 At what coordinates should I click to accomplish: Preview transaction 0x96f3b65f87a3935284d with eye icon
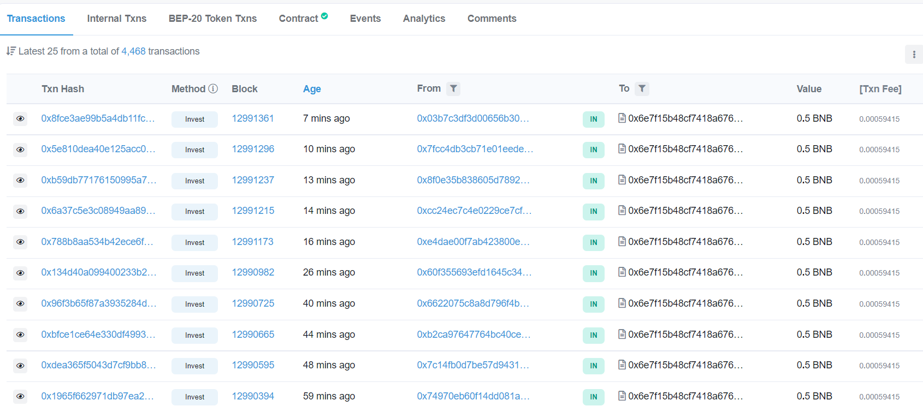click(x=20, y=303)
